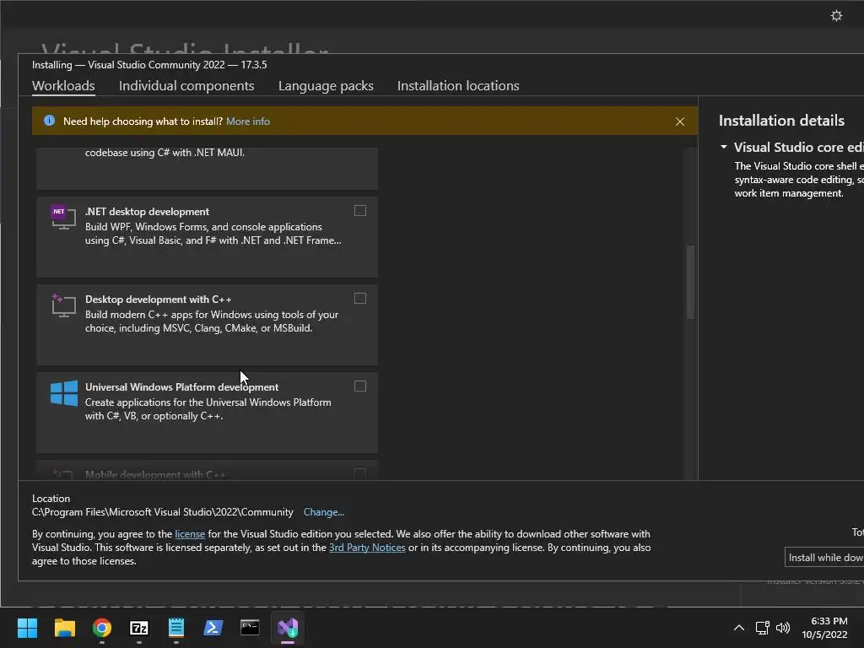This screenshot has height=648, width=864.
Task: Open the license link
Action: (x=190, y=534)
